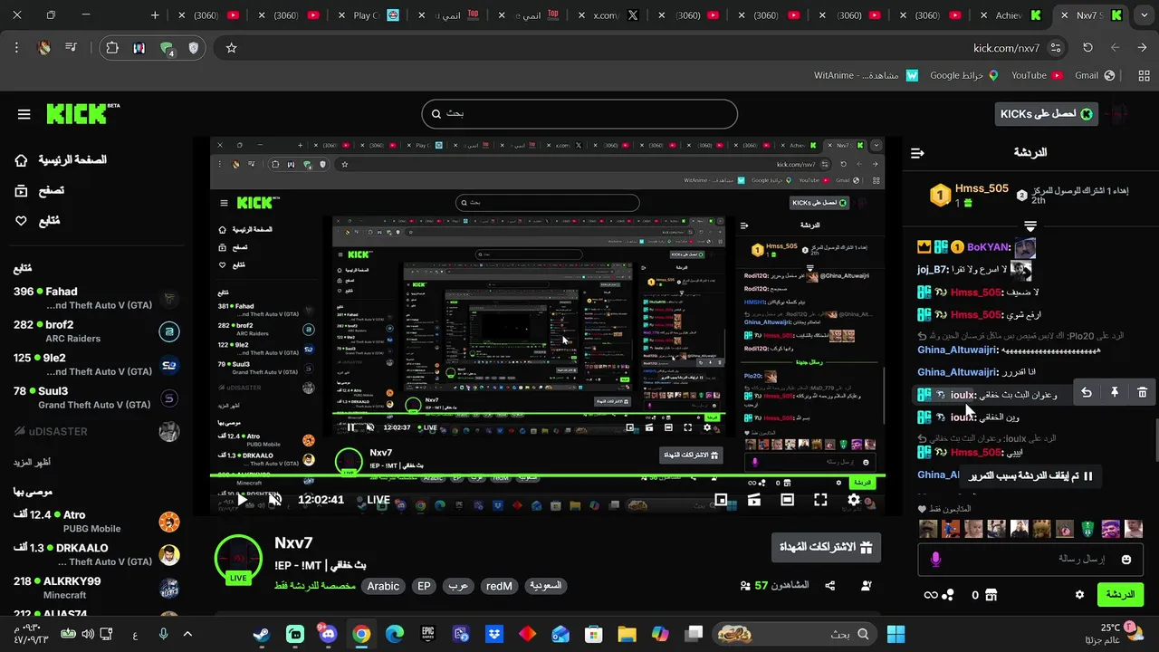Open Steam from the taskbar
The image size is (1159, 652).
click(x=262, y=634)
